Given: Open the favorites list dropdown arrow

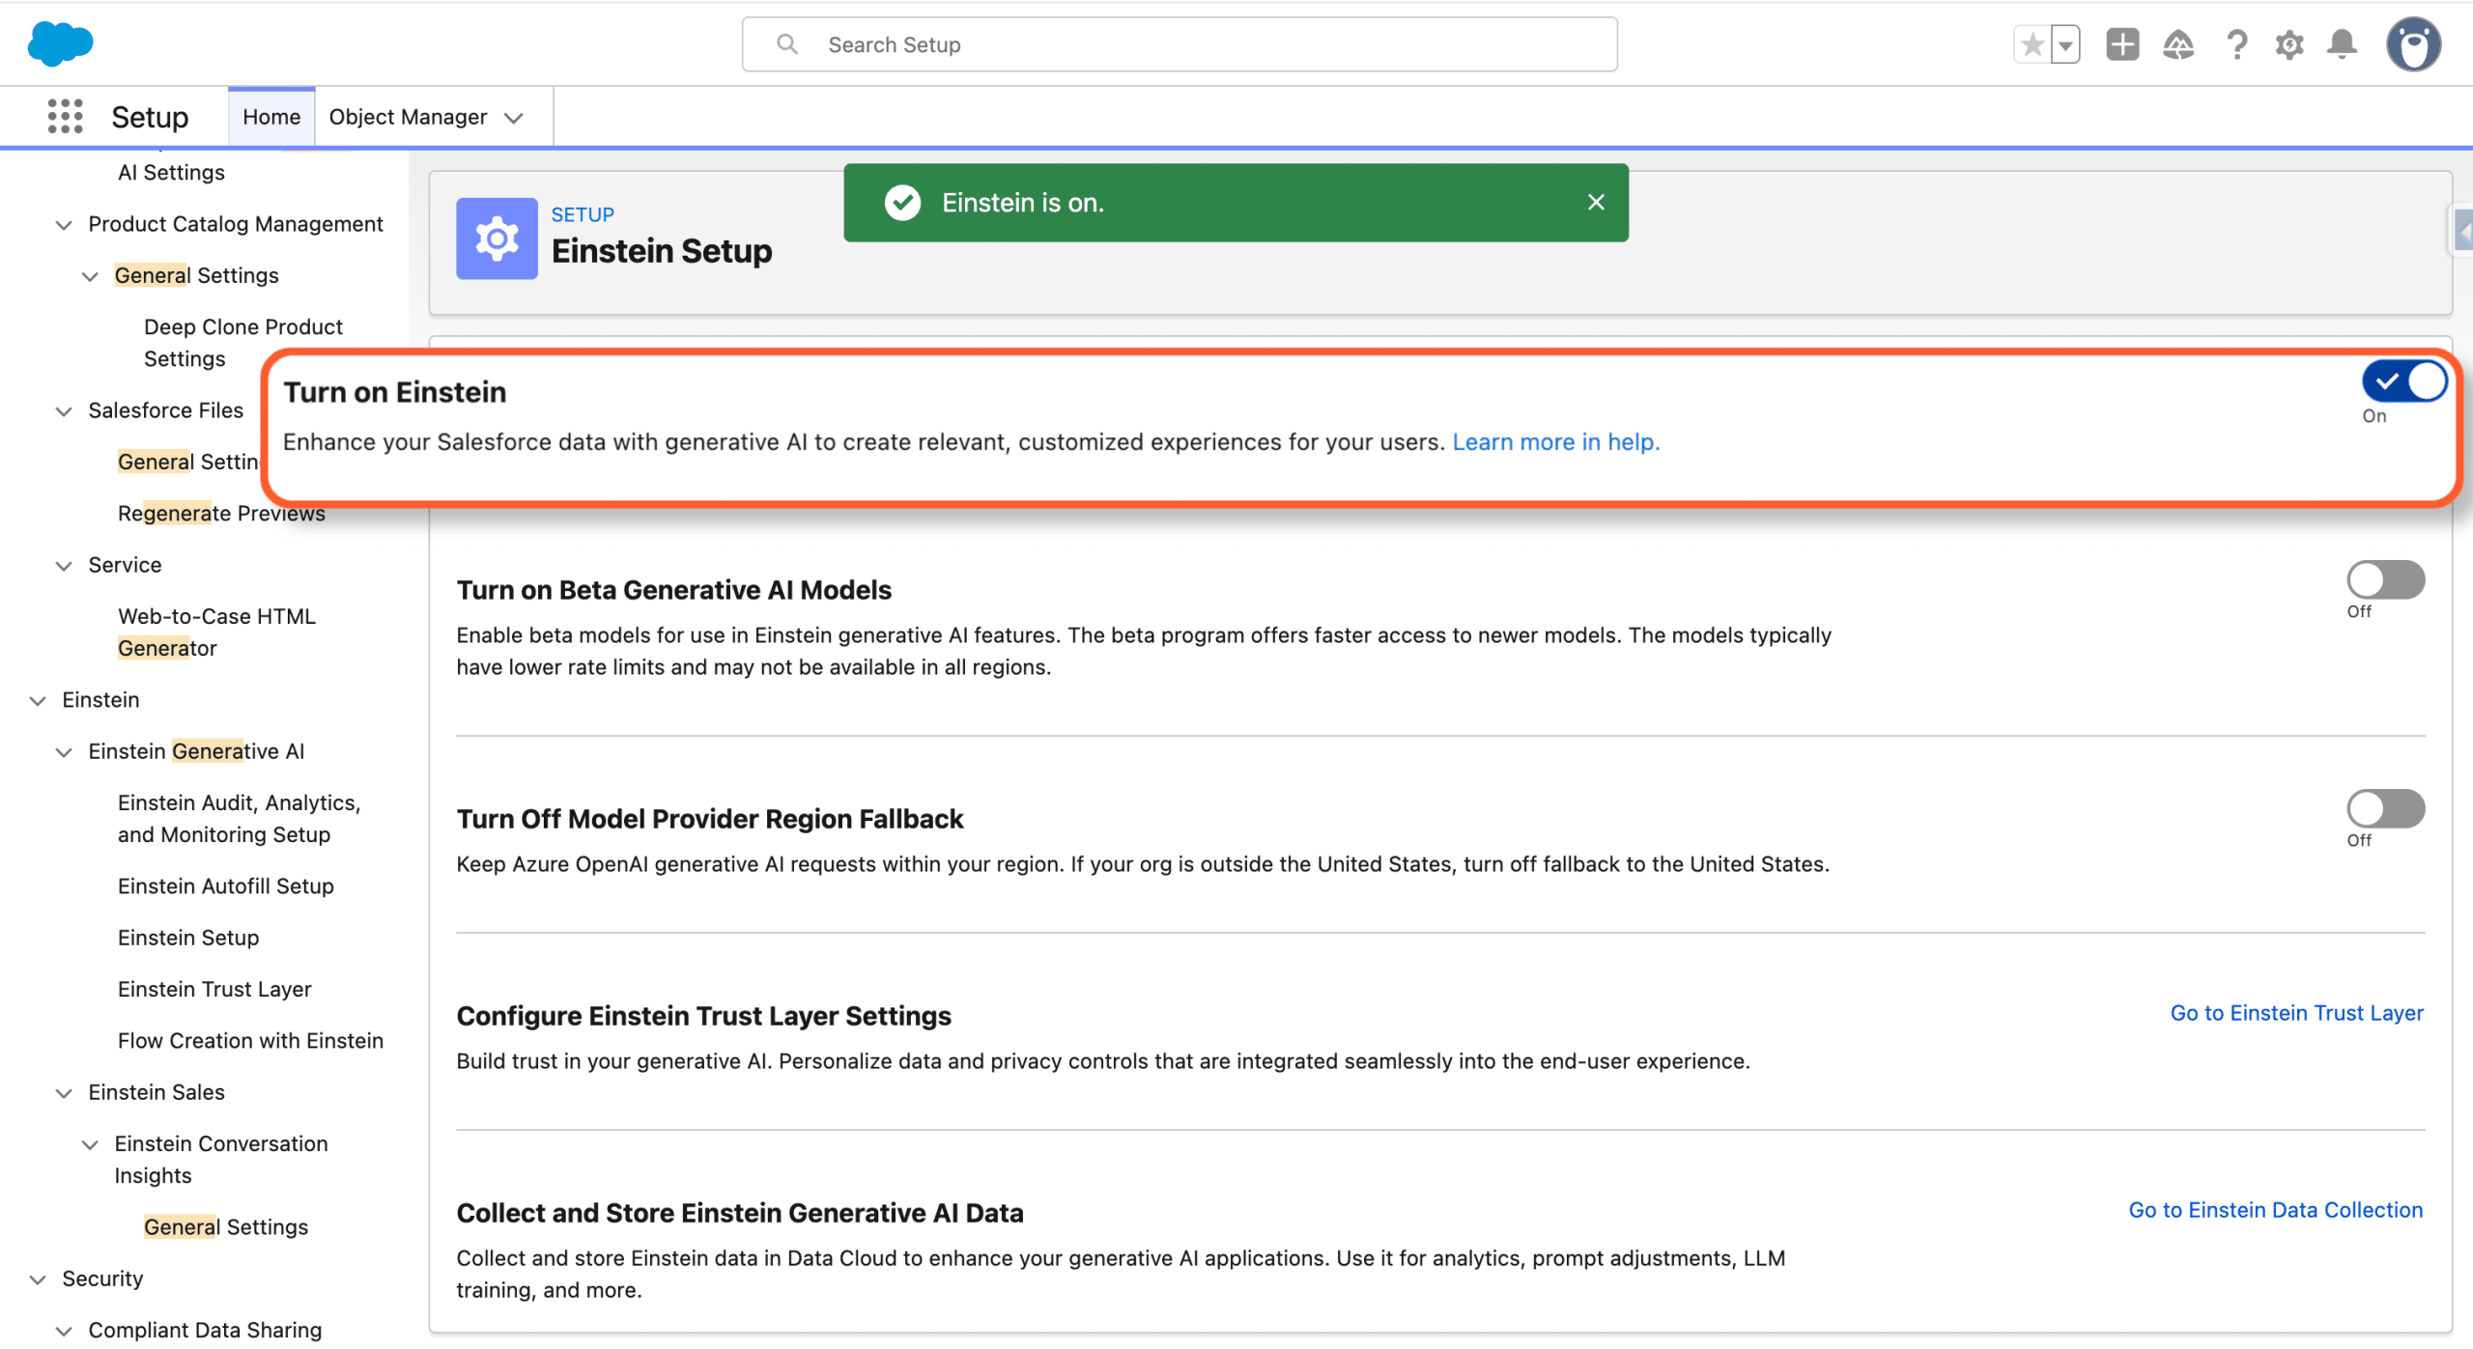Looking at the screenshot, I should click(x=2065, y=44).
